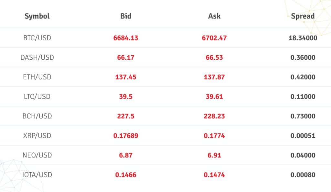The width and height of the screenshot is (331, 192).
Task: Pick the LTC/USD symbol
Action: [37, 96]
